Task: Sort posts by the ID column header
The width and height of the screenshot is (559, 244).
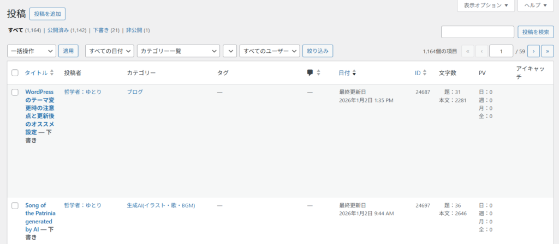Action: (418, 72)
